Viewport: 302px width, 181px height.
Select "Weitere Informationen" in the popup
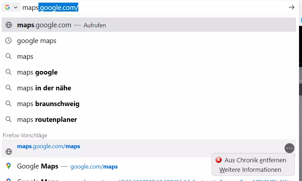click(x=250, y=170)
